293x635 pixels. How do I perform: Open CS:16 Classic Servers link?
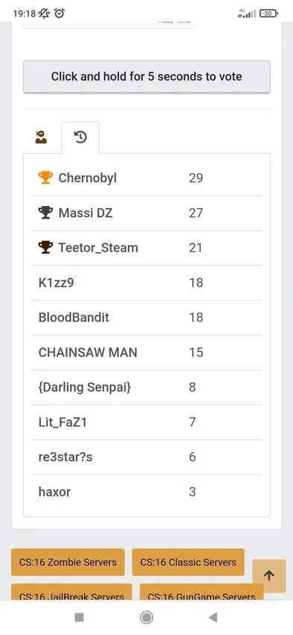point(188,562)
